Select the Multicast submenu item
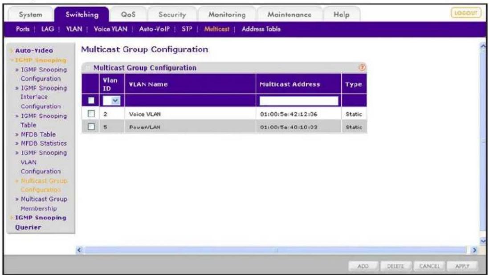The image size is (489, 275). pos(217,29)
